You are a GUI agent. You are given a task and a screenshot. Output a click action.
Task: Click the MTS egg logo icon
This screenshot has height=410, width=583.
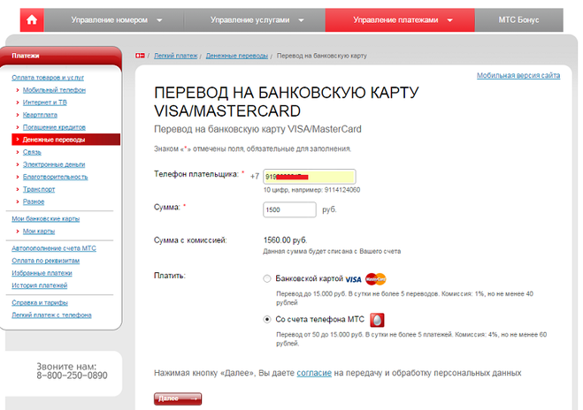tap(377, 320)
